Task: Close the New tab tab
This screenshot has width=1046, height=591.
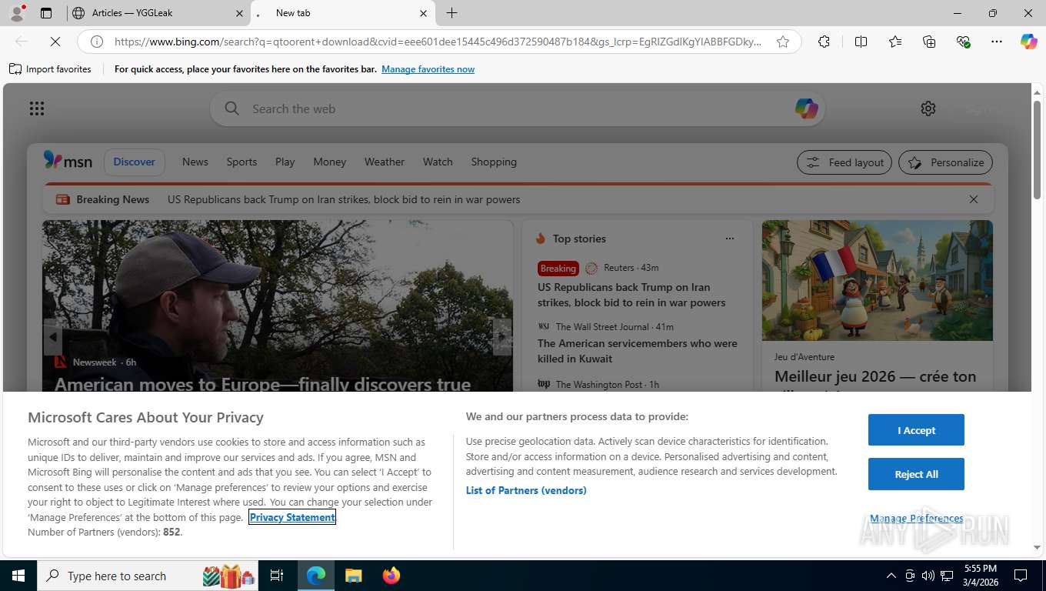Action: tap(423, 13)
